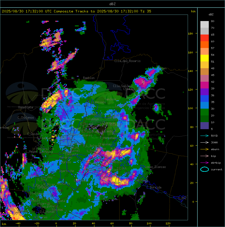
Task: Pick the magenta swatch in dBZ legend
Action: point(204,85)
